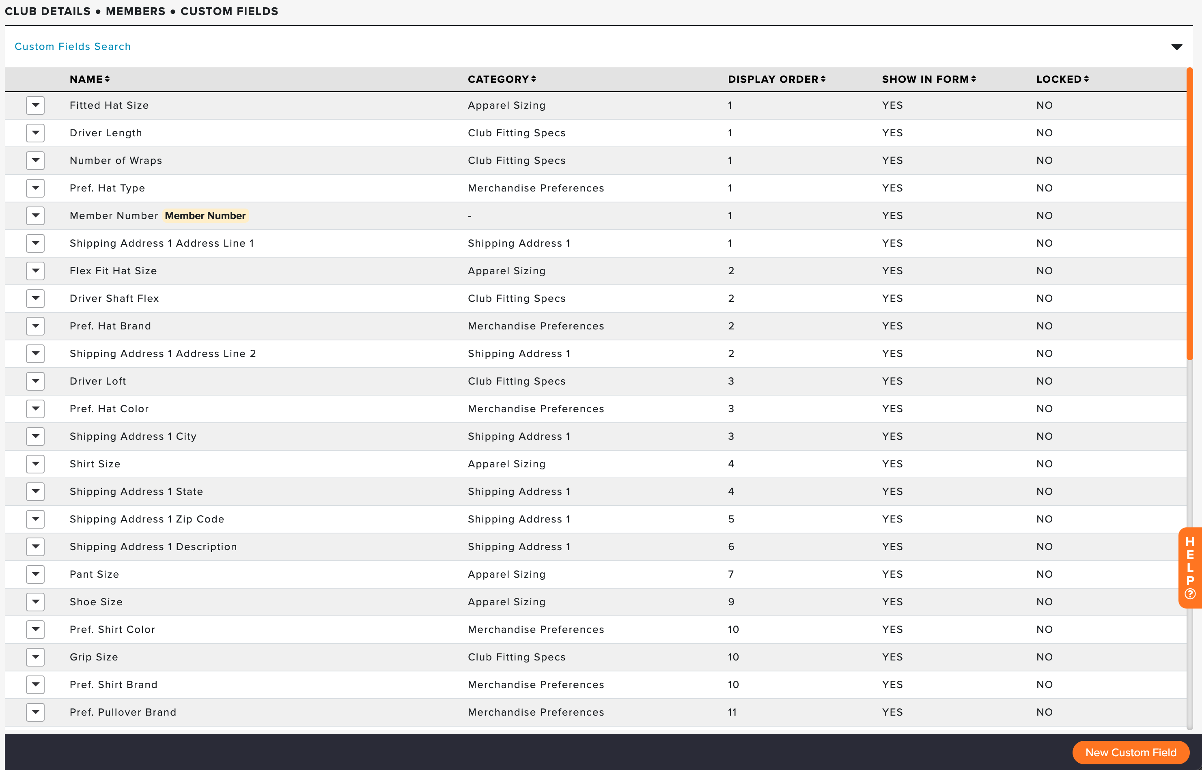The width and height of the screenshot is (1202, 770).
Task: Select the Driver Length name cell
Action: pyautogui.click(x=106, y=133)
